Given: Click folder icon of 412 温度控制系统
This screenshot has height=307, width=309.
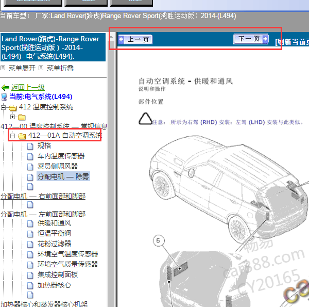Looking at the screenshot, I should (x=12, y=108).
